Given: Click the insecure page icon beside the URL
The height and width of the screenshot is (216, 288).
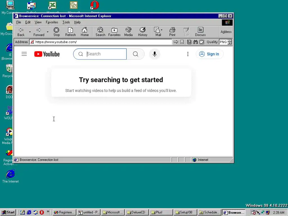Looking at the screenshot, I should (32, 42).
